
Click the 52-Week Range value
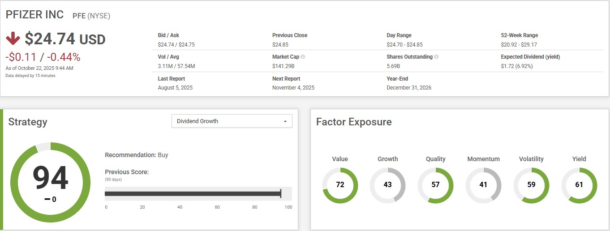[519, 45]
